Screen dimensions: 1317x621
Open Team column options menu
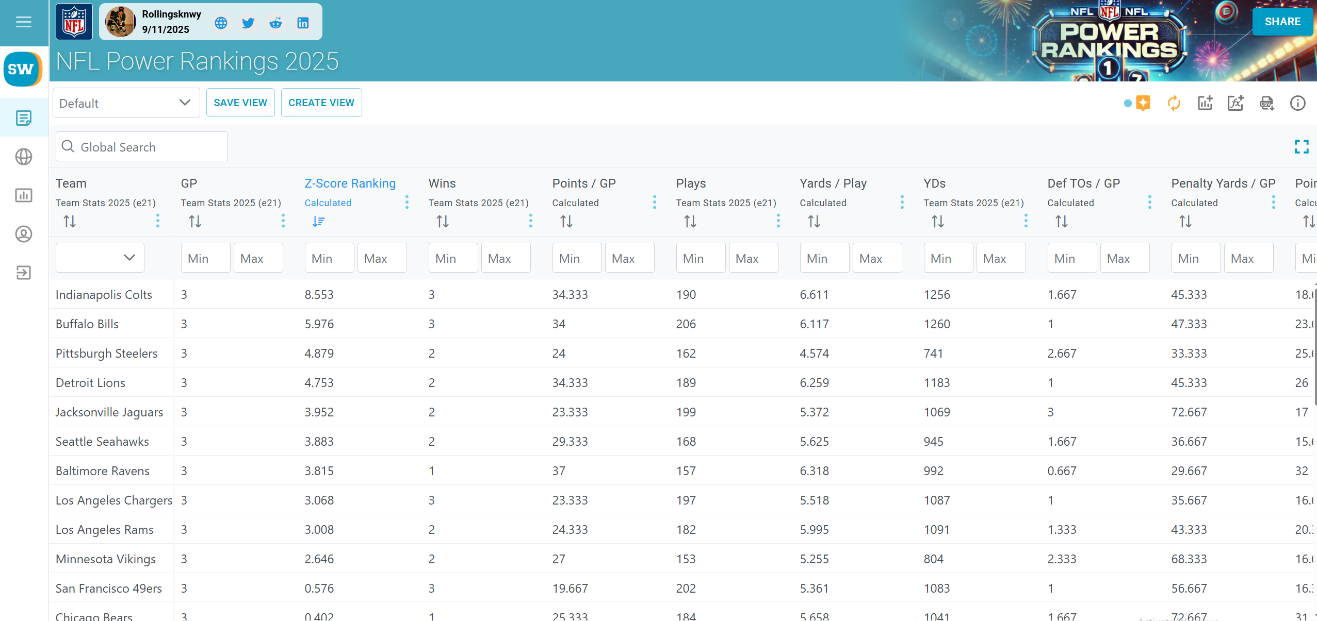158,221
